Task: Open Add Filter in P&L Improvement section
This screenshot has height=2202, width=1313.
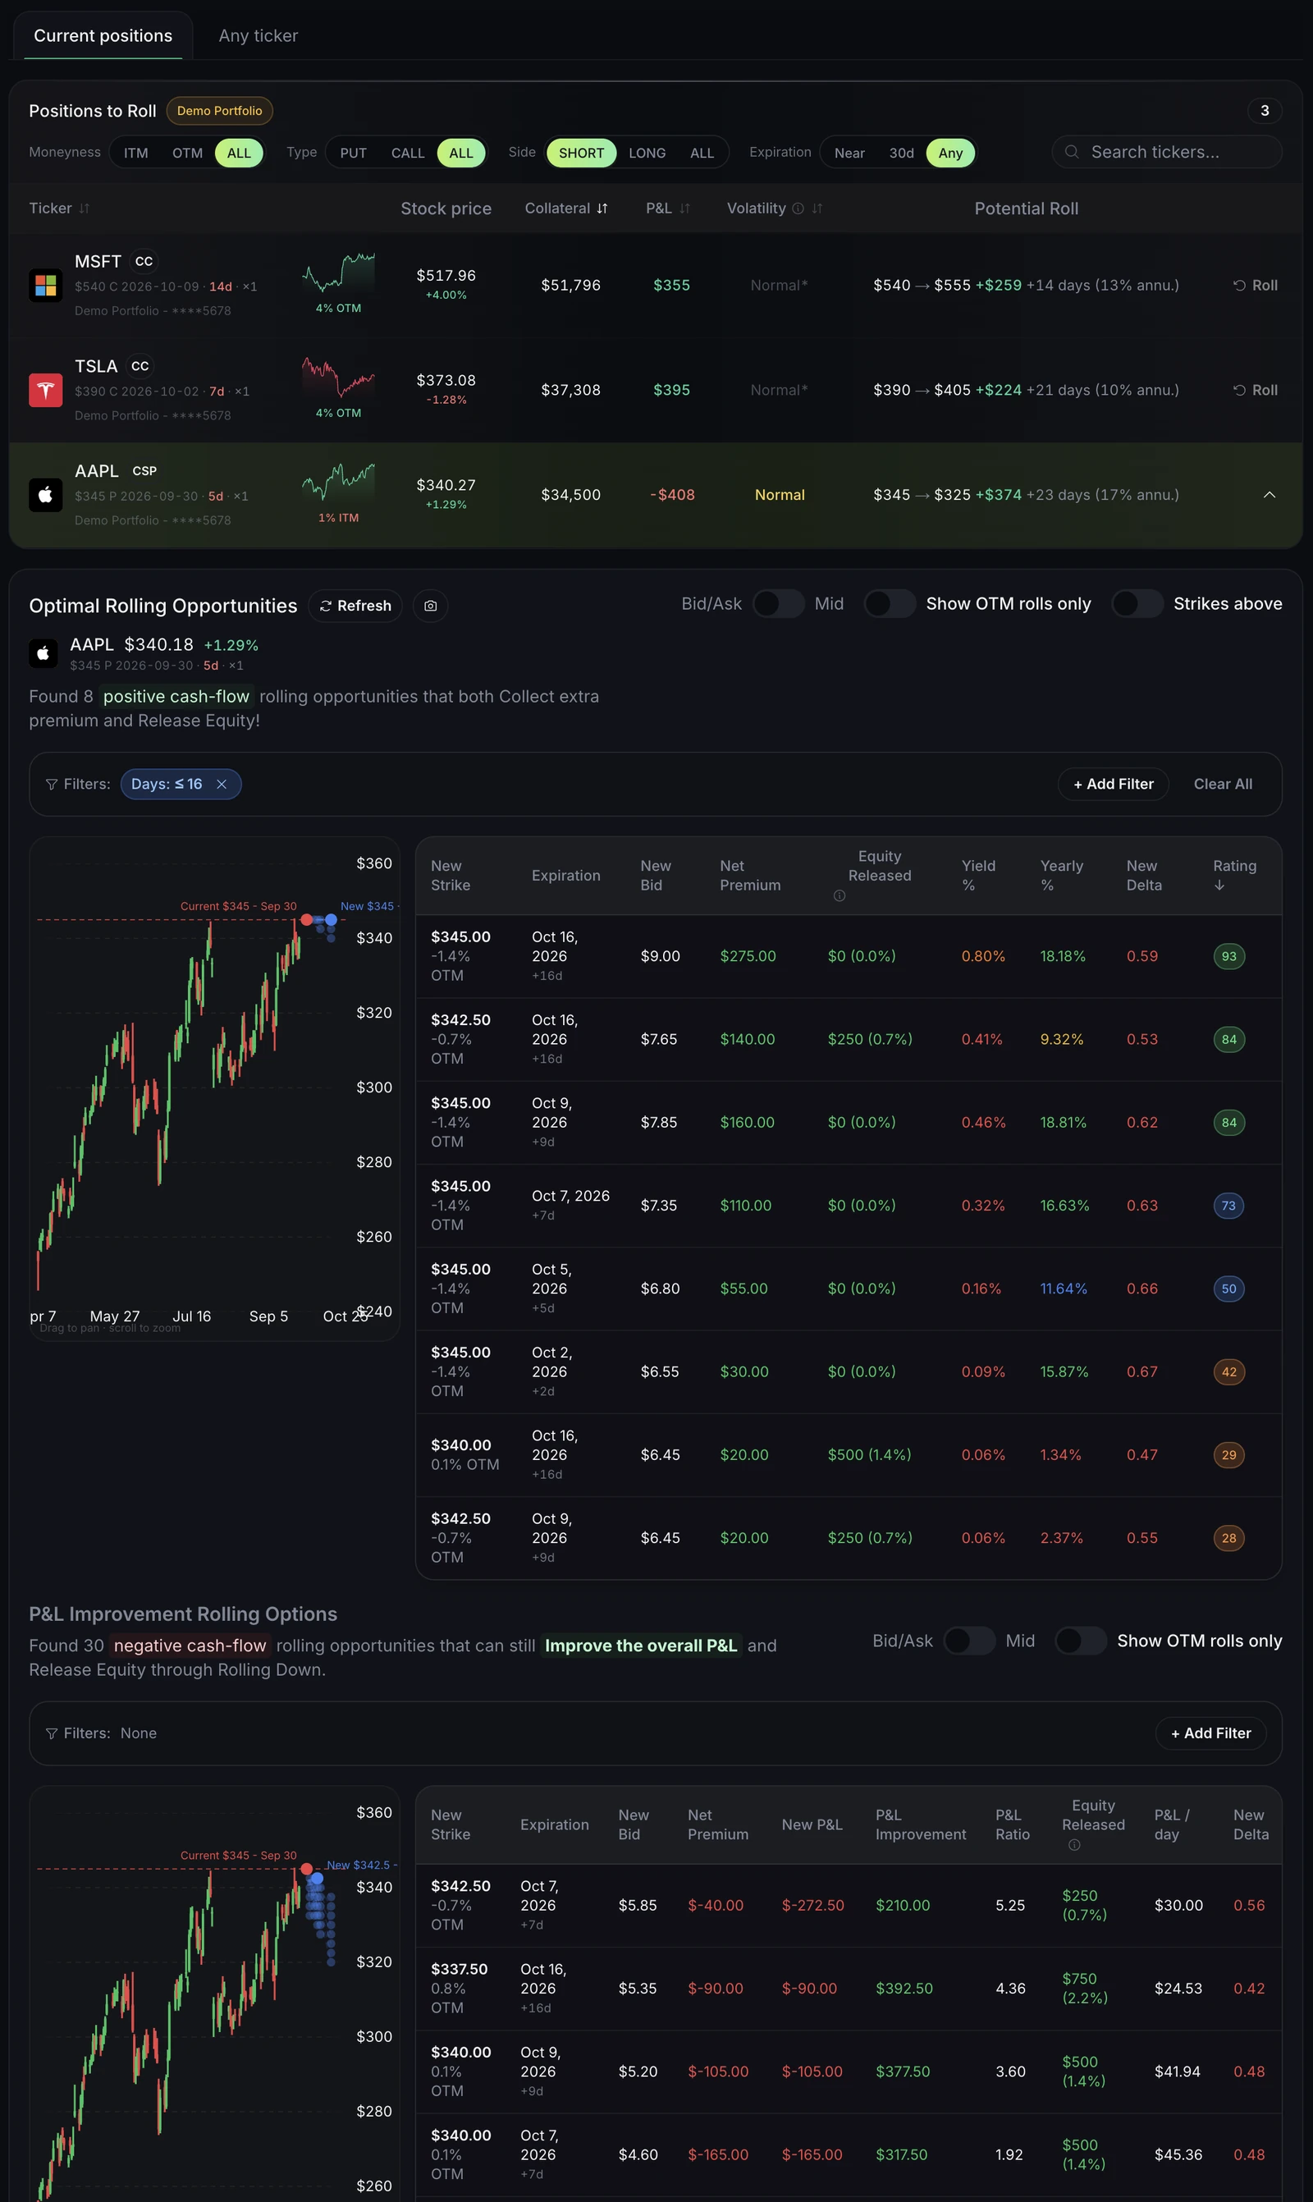Action: point(1210,1734)
